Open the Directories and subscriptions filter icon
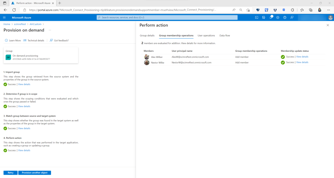The height and width of the screenshot is (178, 334). pyautogui.click(x=264, y=18)
